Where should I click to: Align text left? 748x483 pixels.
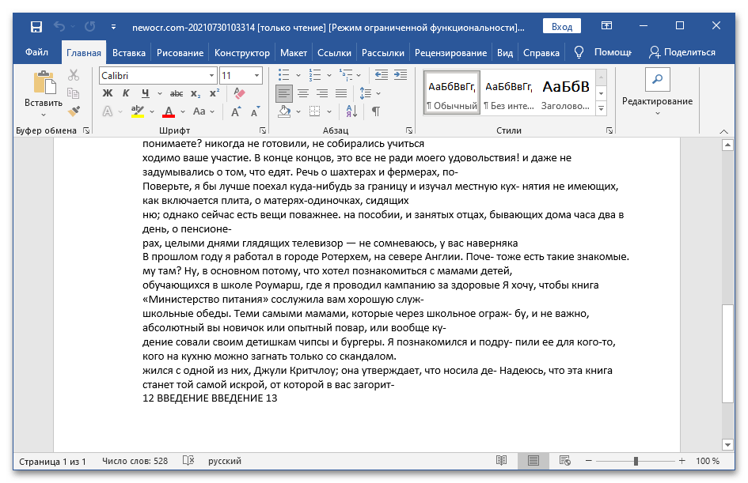[284, 93]
